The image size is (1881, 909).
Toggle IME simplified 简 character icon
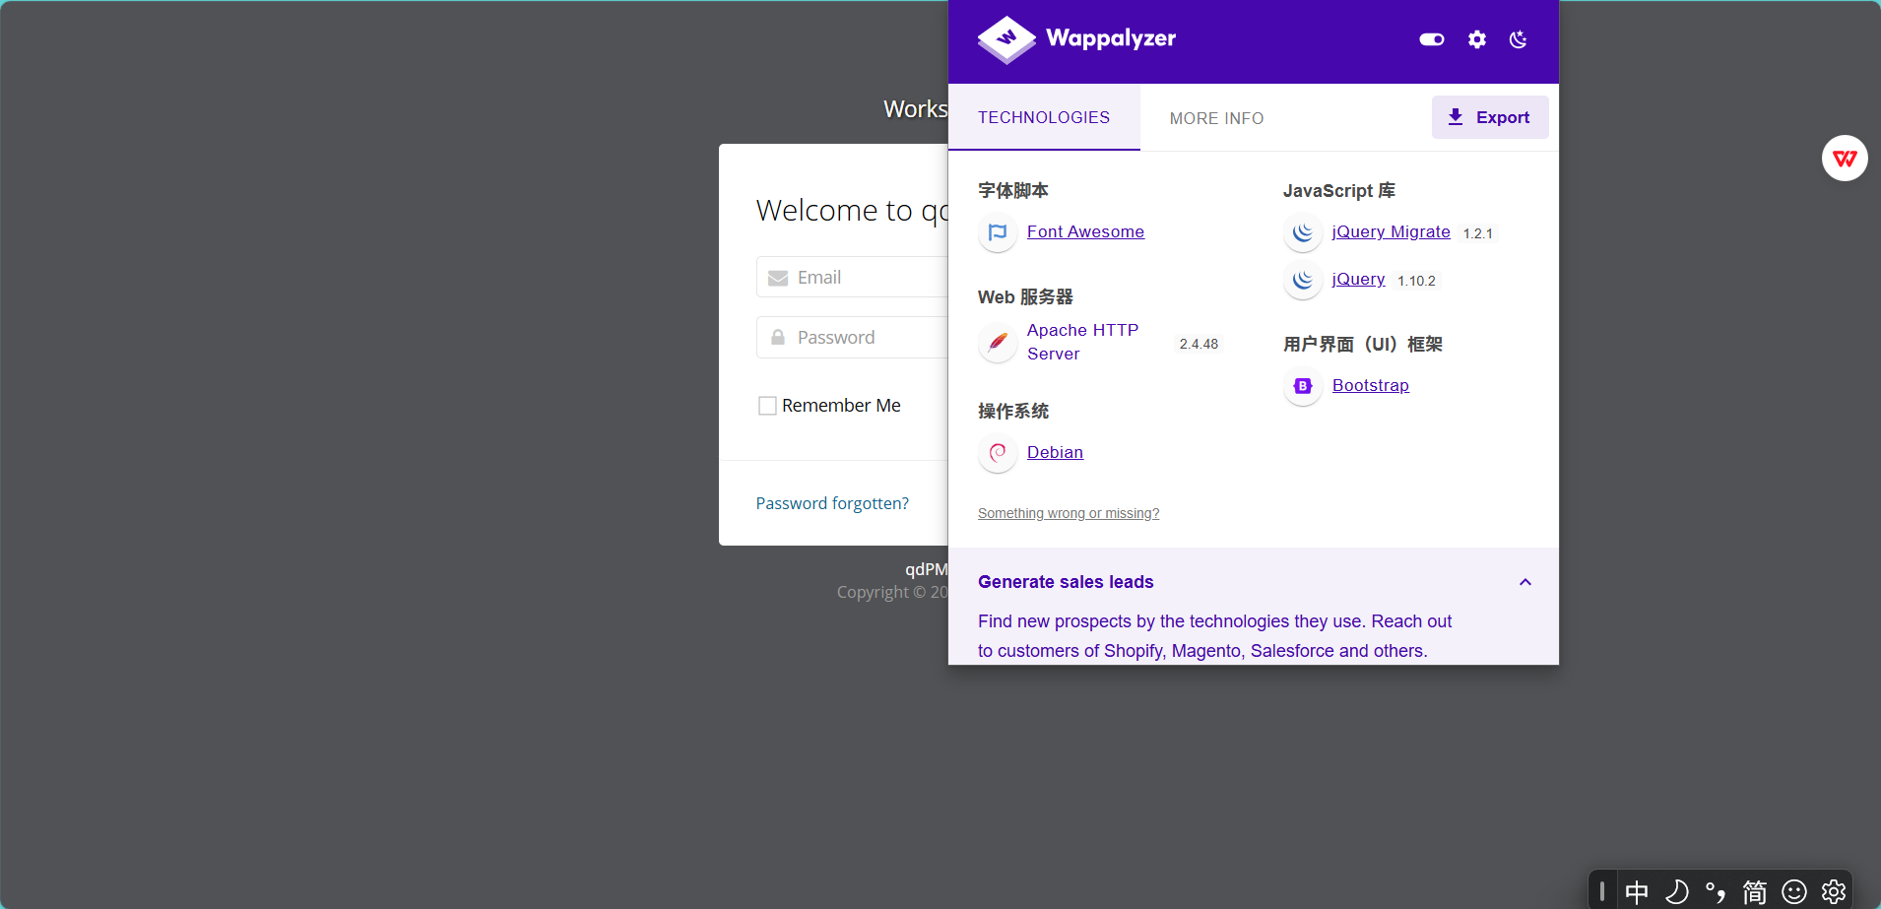pos(1755,892)
